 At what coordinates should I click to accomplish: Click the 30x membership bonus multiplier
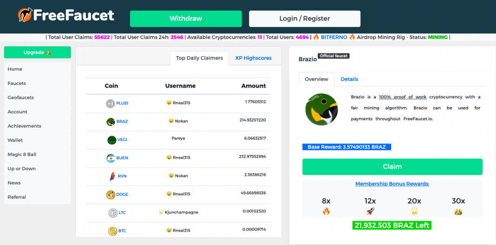pyautogui.click(x=458, y=201)
